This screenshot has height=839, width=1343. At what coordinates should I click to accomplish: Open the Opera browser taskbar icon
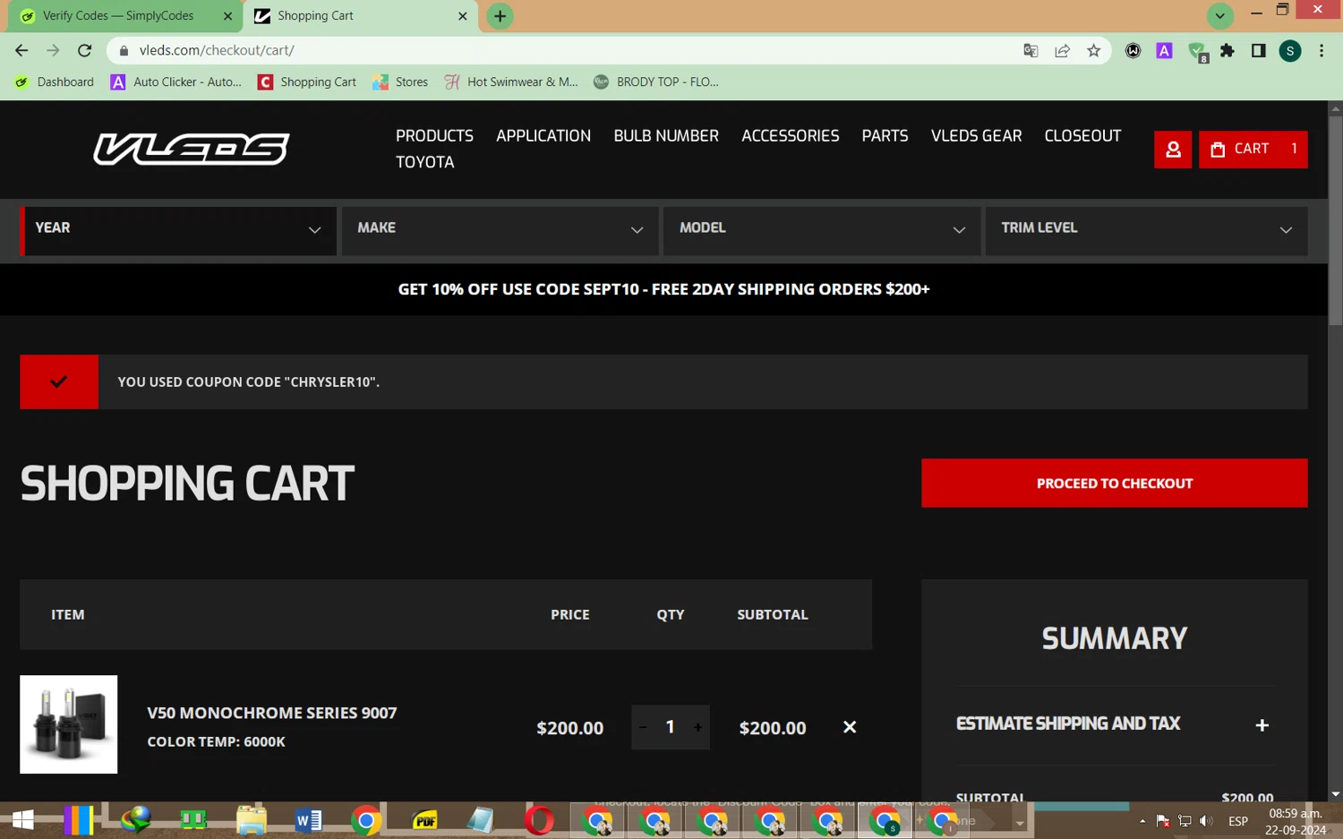coord(539,820)
